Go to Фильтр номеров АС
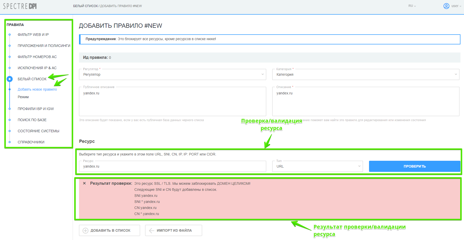Screen dimensions: 464x240 point(37,57)
